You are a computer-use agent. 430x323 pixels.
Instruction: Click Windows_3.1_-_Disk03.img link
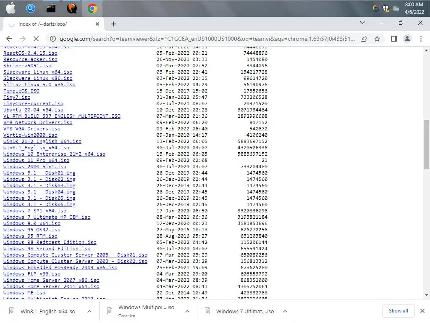click(x=39, y=185)
